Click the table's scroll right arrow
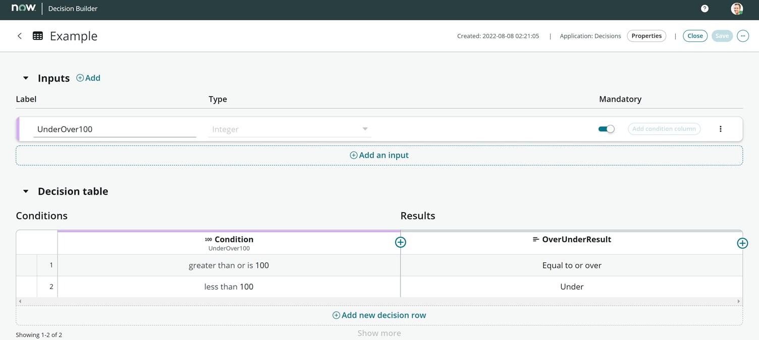The width and height of the screenshot is (759, 340). click(x=739, y=301)
